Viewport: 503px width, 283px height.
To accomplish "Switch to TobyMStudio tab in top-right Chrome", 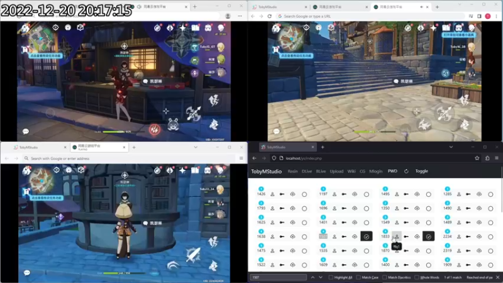I will 280,7.
